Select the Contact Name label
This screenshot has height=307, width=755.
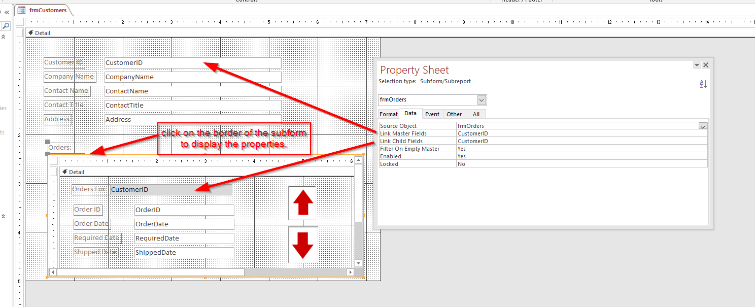click(67, 91)
